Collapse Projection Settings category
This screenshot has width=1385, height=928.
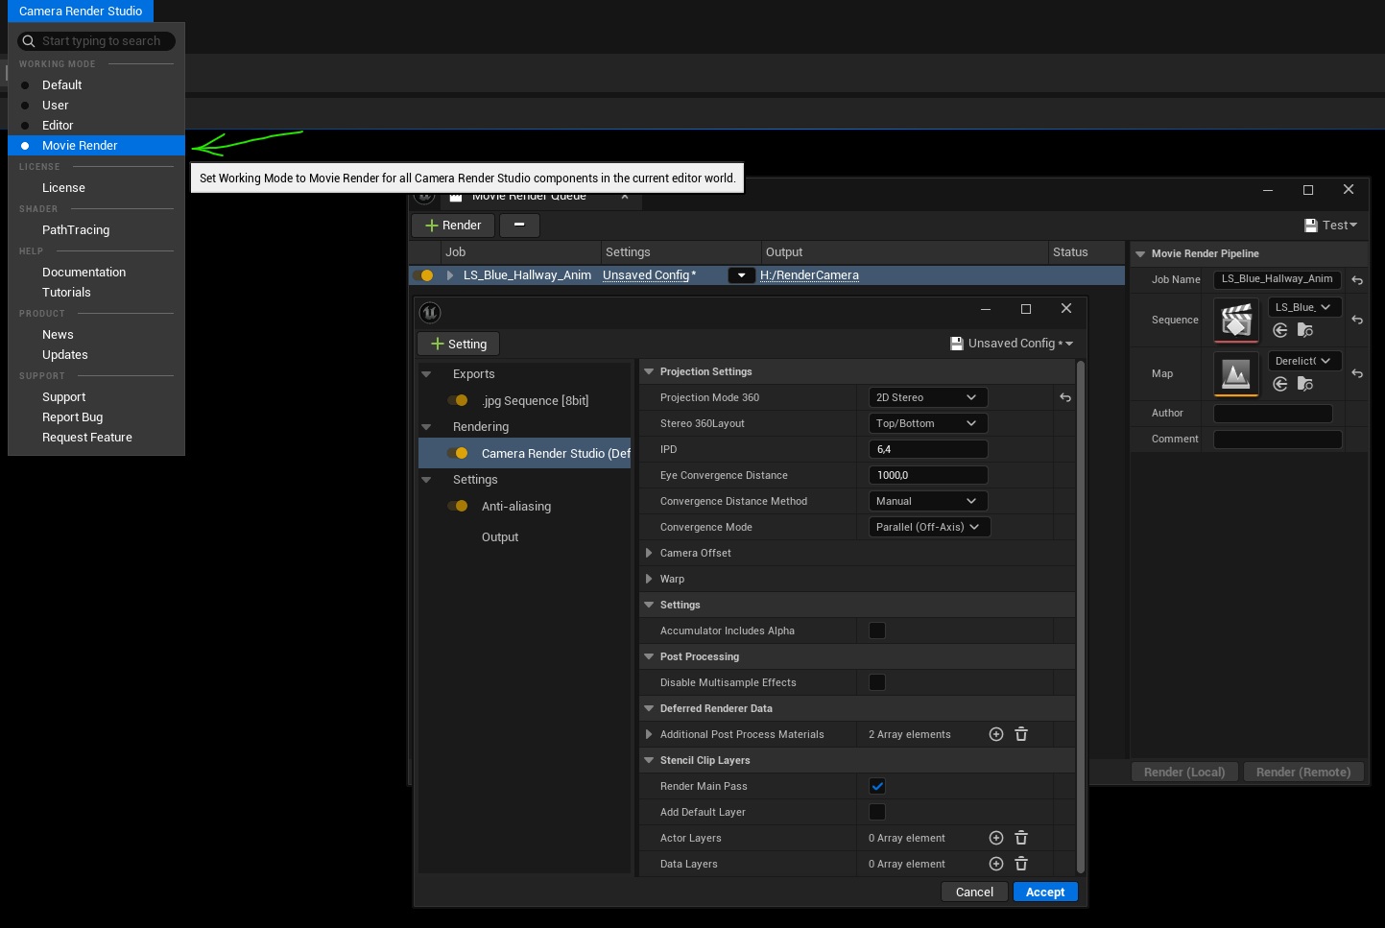click(x=649, y=371)
